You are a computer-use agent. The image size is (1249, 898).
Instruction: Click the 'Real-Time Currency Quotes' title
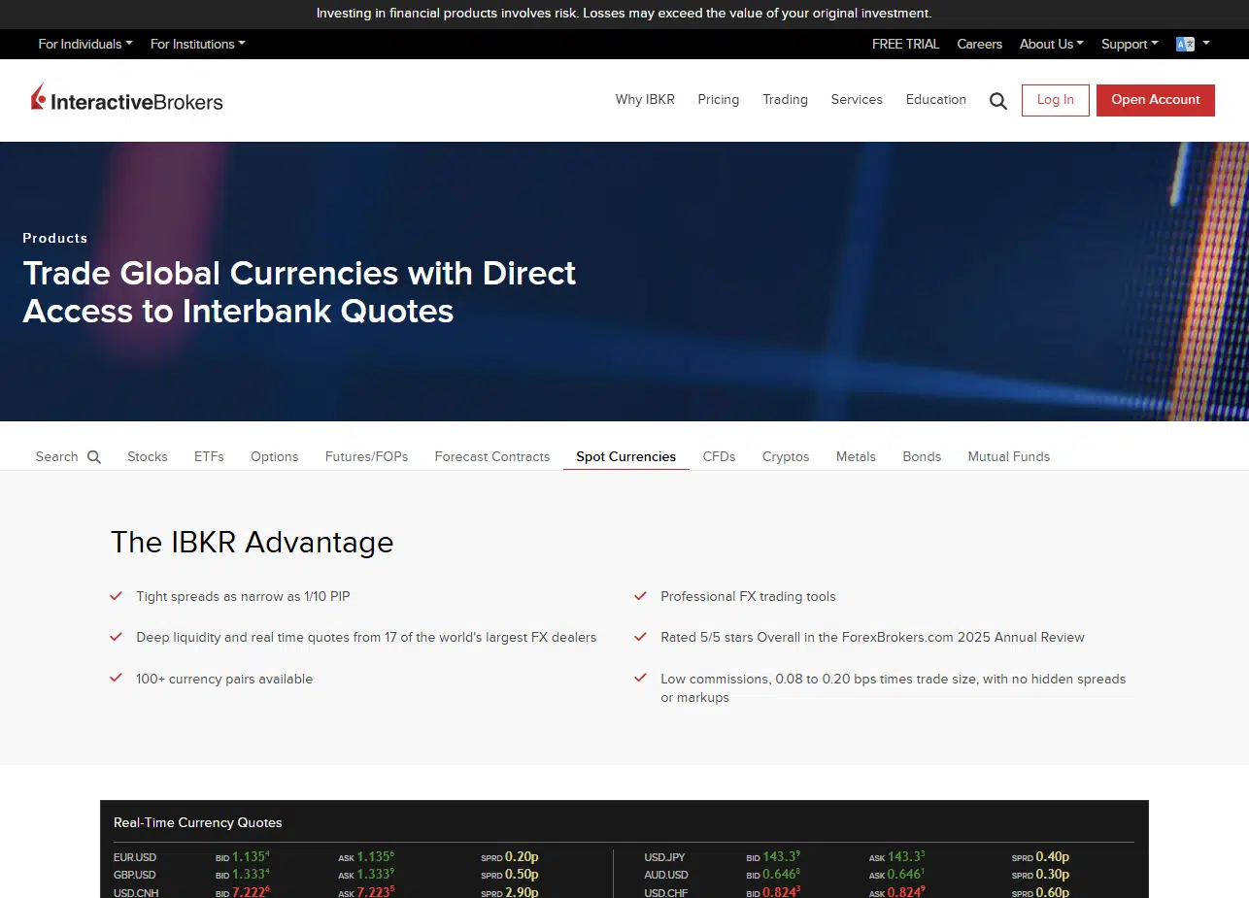pyautogui.click(x=198, y=822)
